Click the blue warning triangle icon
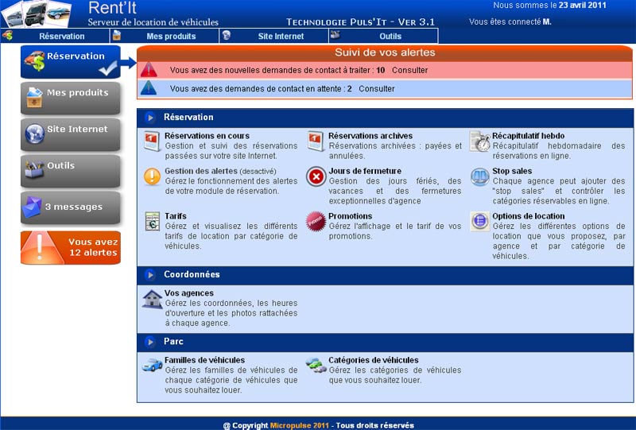This screenshot has width=636, height=430. 149,88
